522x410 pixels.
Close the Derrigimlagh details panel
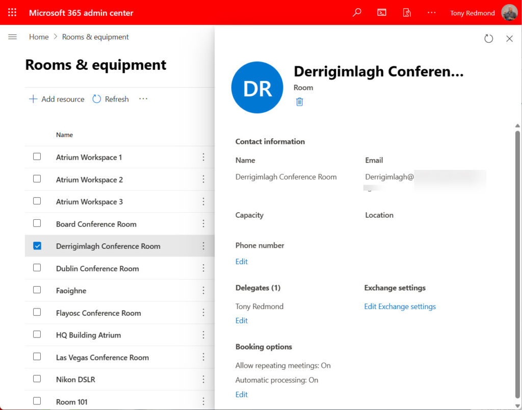509,39
